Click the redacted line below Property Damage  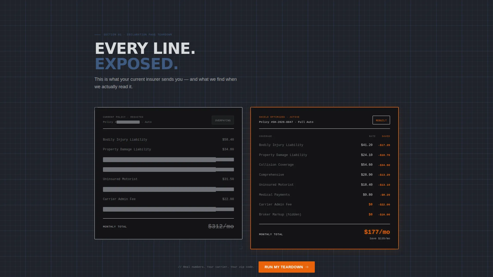[168, 160]
